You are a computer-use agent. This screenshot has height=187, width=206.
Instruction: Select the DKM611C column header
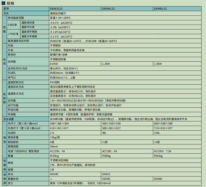tap(177, 9)
